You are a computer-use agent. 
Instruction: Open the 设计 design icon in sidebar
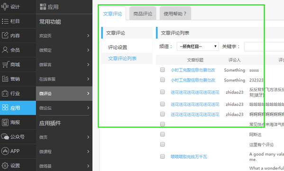pyautogui.click(x=5, y=7)
